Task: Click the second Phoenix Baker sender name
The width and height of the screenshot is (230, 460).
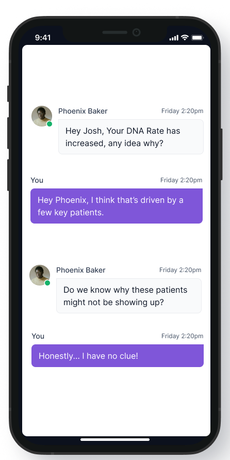Action: pos(81,270)
